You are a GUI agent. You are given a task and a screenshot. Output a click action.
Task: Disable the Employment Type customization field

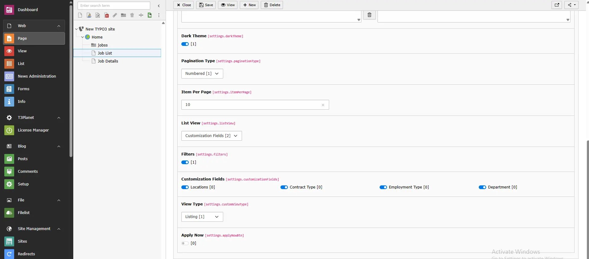point(383,187)
